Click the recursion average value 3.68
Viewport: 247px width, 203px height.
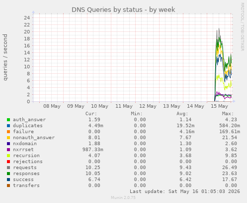(x=185, y=156)
